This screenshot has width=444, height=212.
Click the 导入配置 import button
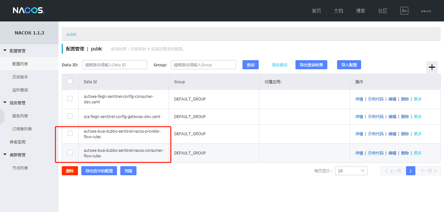click(x=349, y=65)
